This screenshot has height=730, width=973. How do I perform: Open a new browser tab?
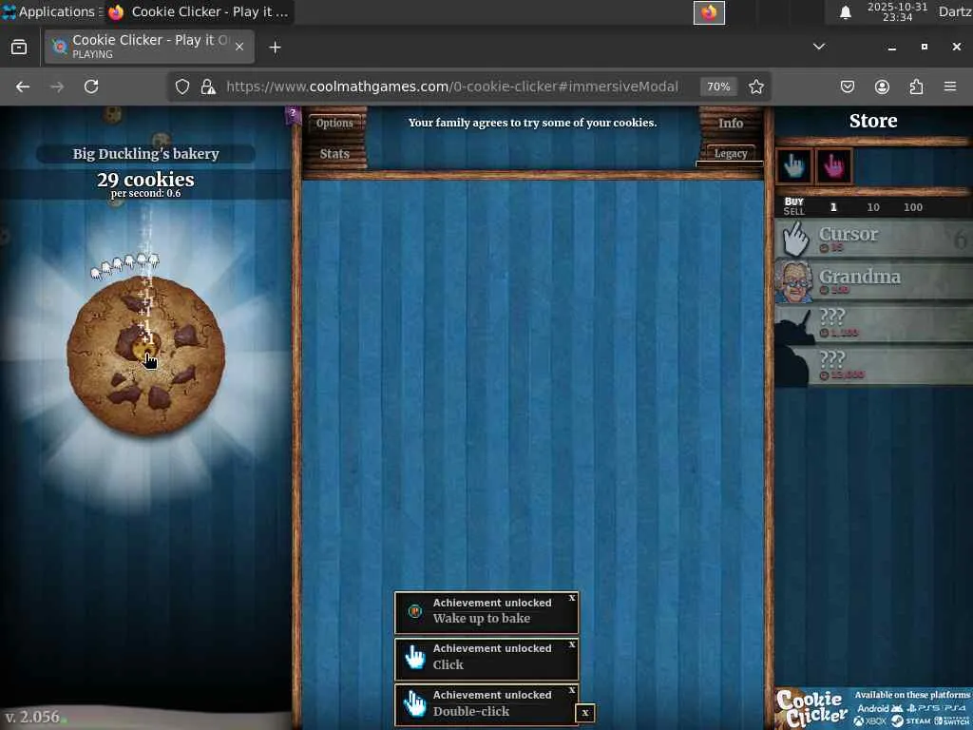(x=275, y=48)
